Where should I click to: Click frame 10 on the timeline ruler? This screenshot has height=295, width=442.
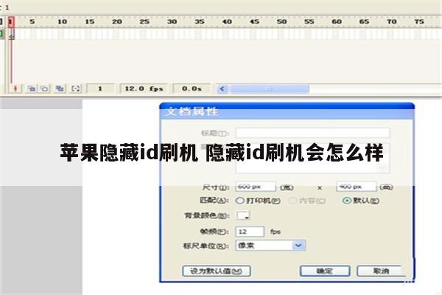[63, 21]
